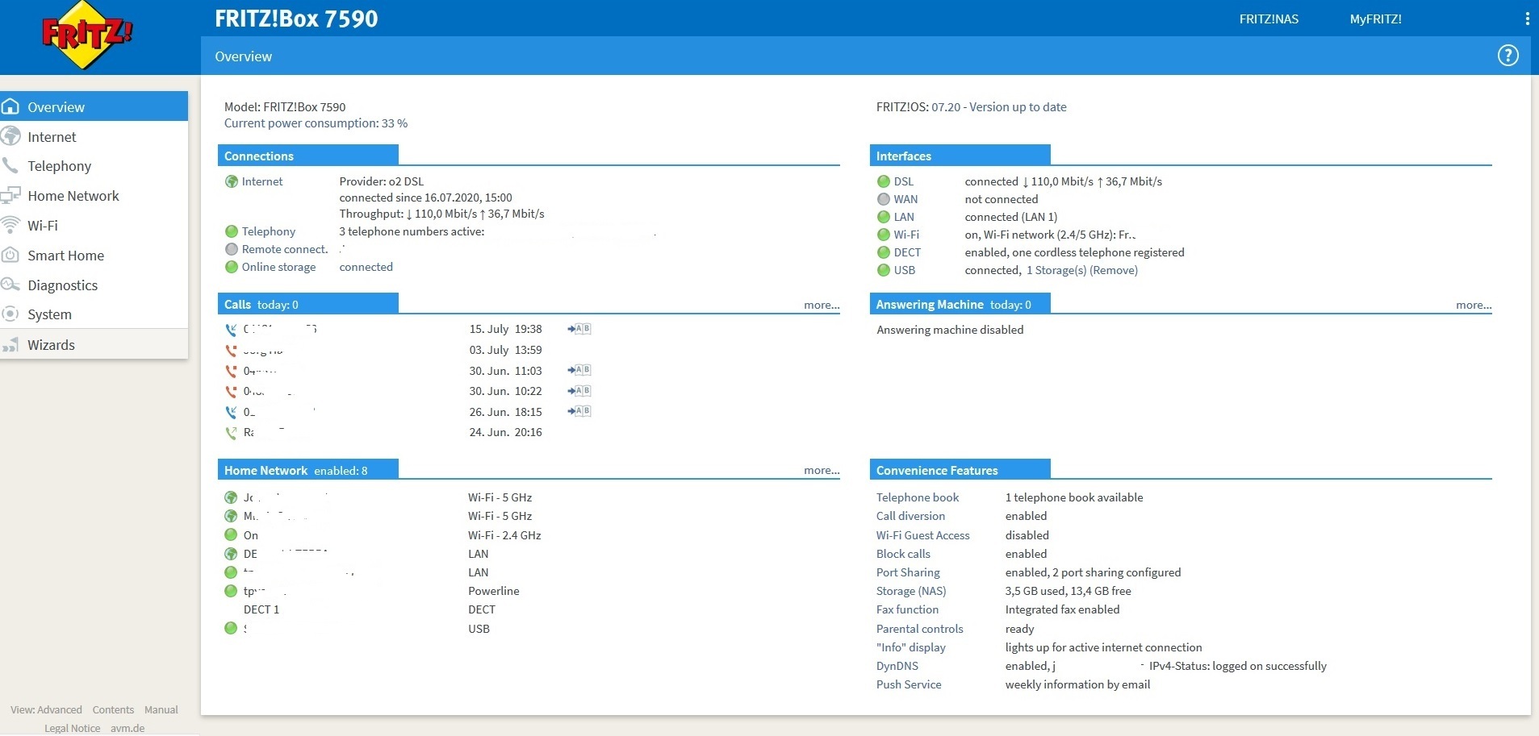Click the System icon in sidebar
This screenshot has height=736, width=1539.
pyautogui.click(x=10, y=314)
